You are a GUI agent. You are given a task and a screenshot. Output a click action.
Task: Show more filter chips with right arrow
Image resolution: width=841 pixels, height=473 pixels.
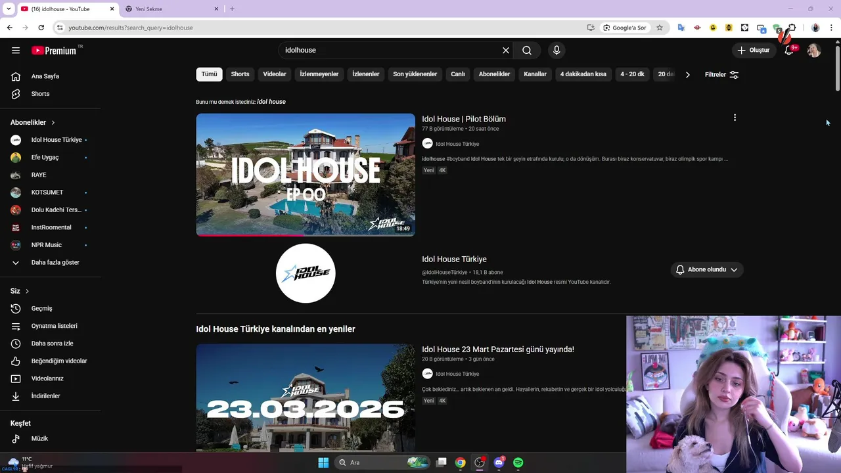coord(687,75)
